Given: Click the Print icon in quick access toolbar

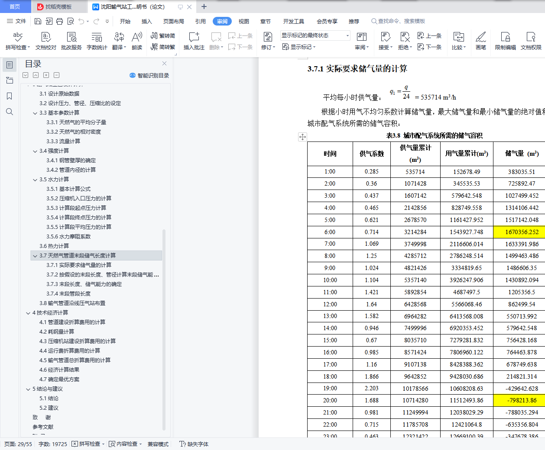Looking at the screenshot, I should 59,21.
